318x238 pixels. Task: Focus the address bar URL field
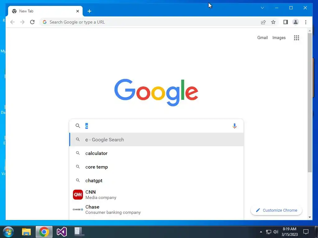pyautogui.click(x=150, y=22)
